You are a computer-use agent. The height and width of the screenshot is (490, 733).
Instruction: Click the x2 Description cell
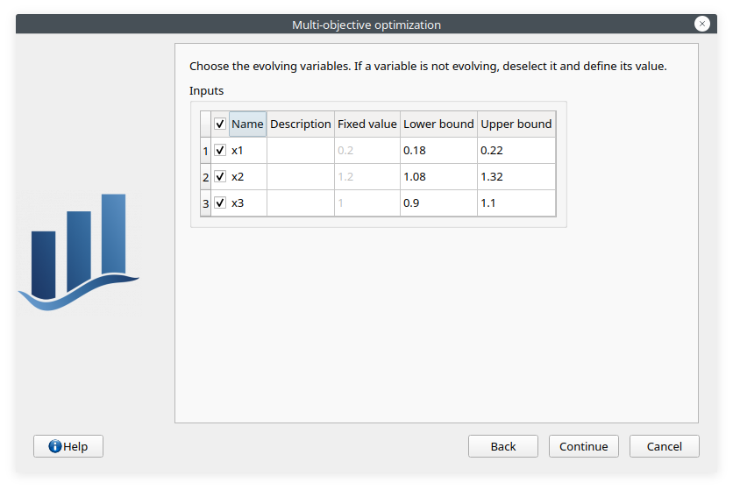coord(300,177)
